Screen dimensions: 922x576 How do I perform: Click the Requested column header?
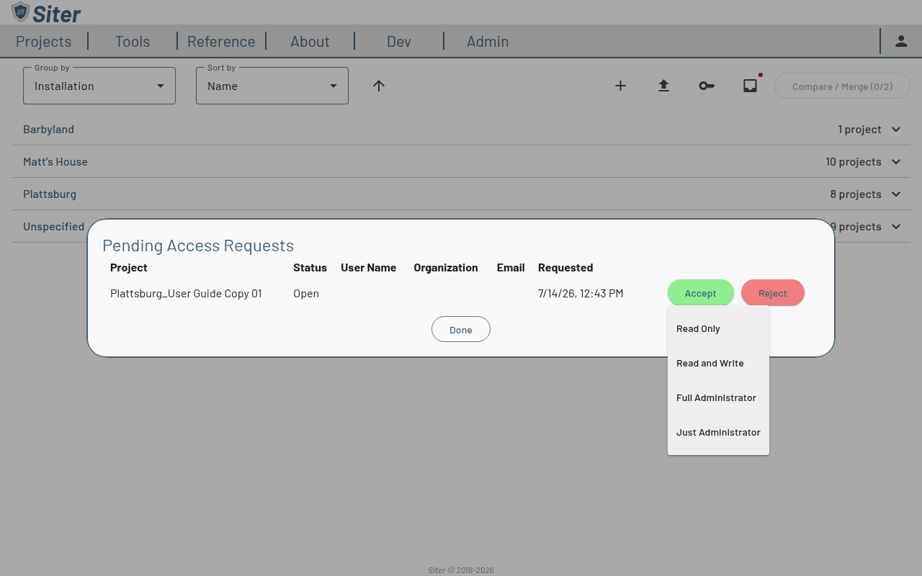click(565, 268)
